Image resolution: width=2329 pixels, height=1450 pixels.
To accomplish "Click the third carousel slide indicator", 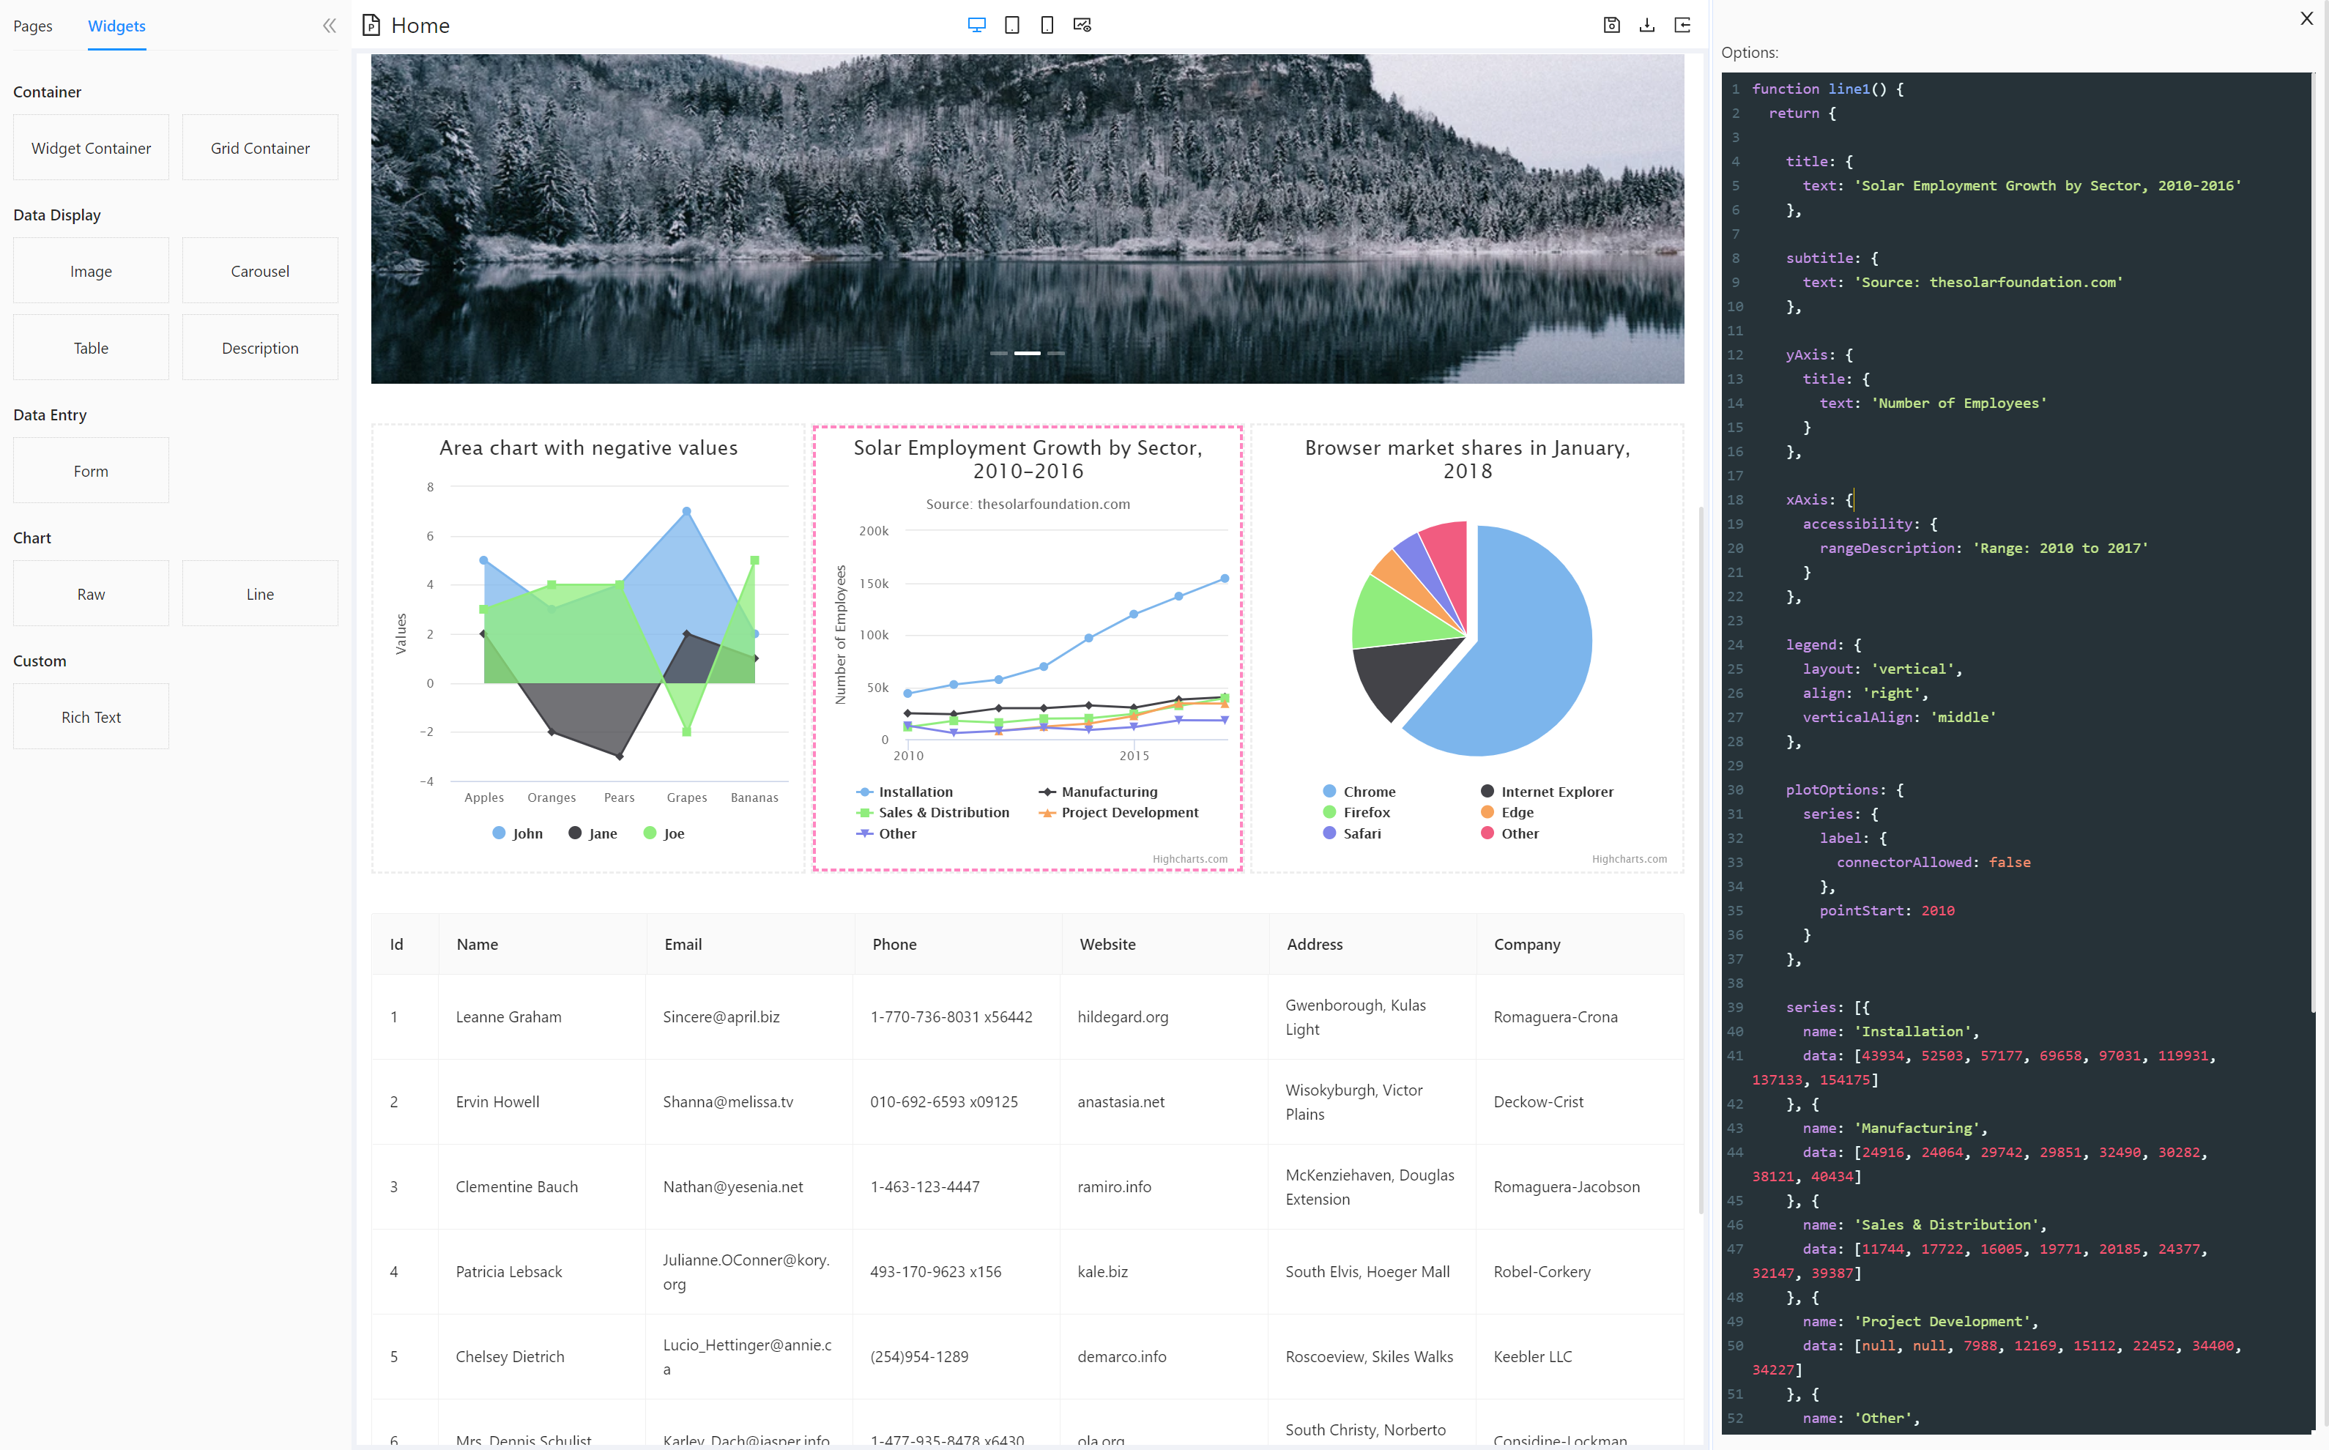I will click(x=1055, y=353).
